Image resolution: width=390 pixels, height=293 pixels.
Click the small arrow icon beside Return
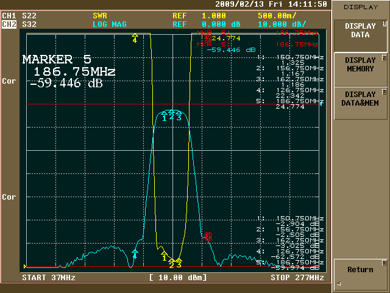click(339, 283)
